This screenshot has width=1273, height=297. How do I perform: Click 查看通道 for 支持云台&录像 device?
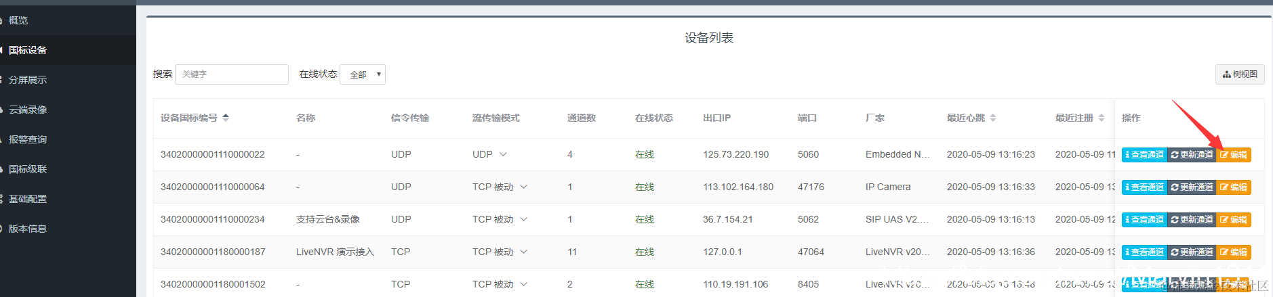(1144, 220)
